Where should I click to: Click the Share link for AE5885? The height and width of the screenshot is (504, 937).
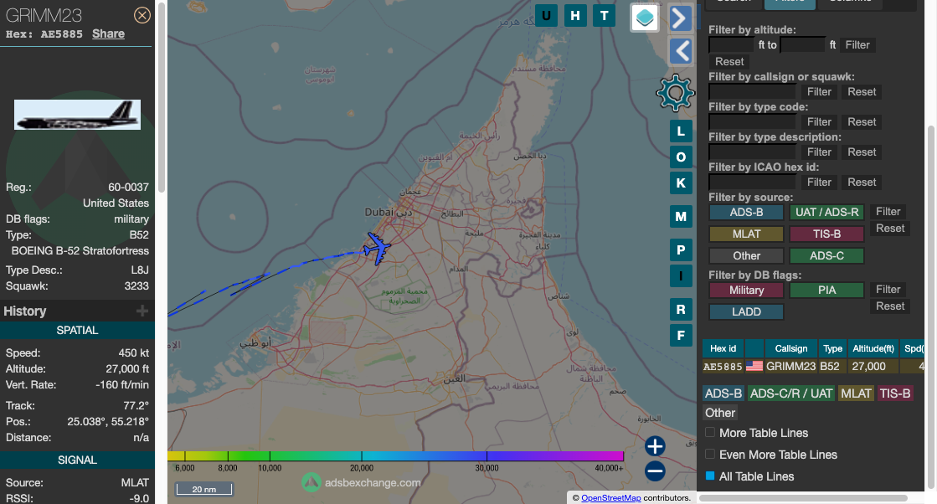pyautogui.click(x=108, y=34)
